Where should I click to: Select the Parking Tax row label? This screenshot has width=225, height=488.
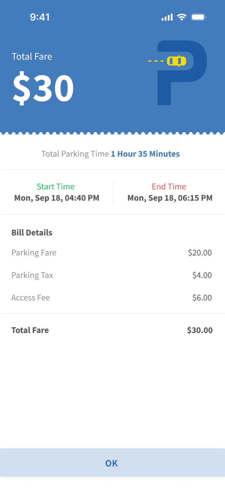tap(32, 275)
